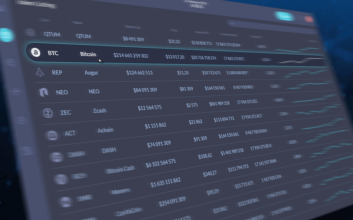353x220 pixels.
Task: Click the Achain logo icon in the ACT row
Action: click(52, 135)
